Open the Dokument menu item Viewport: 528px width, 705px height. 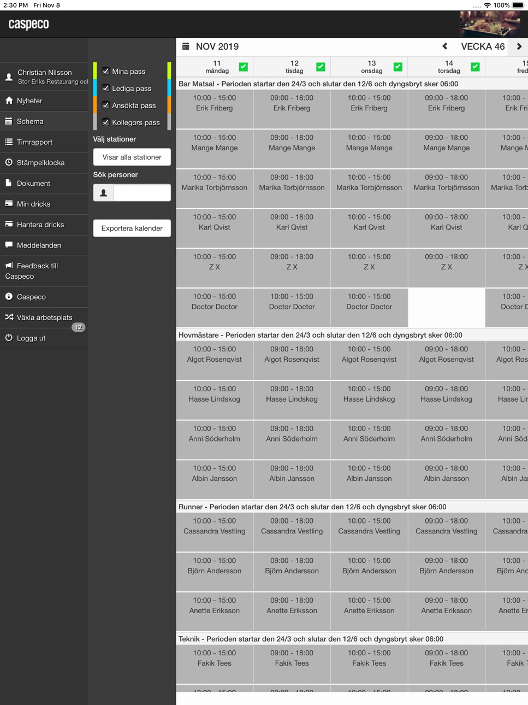(x=44, y=183)
